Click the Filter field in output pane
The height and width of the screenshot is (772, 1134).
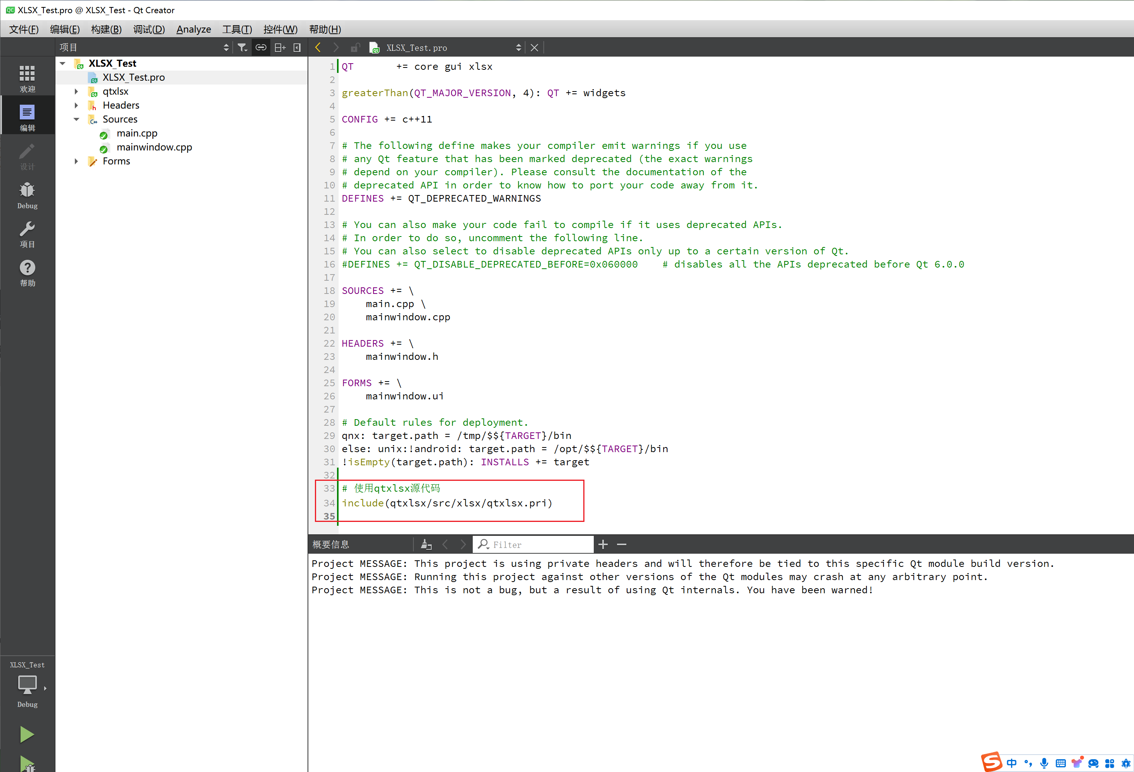pyautogui.click(x=533, y=545)
